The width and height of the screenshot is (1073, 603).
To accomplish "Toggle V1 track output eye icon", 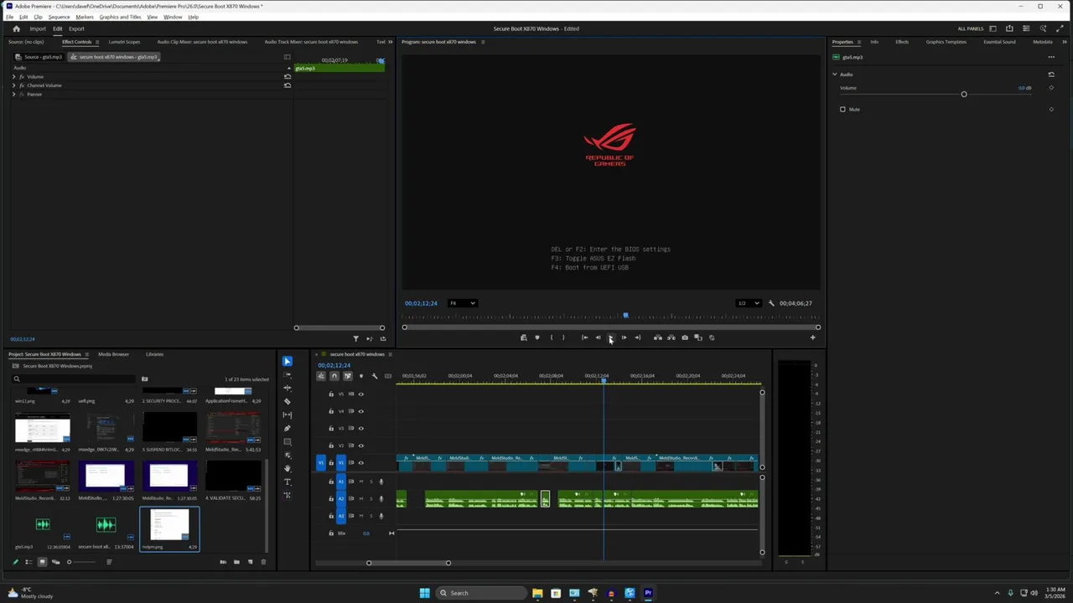I will pos(361,462).
